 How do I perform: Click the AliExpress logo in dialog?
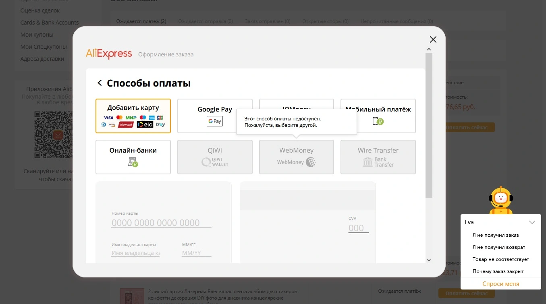pyautogui.click(x=109, y=54)
